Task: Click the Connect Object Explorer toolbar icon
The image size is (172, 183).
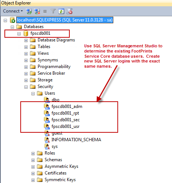Action: [29, 11]
